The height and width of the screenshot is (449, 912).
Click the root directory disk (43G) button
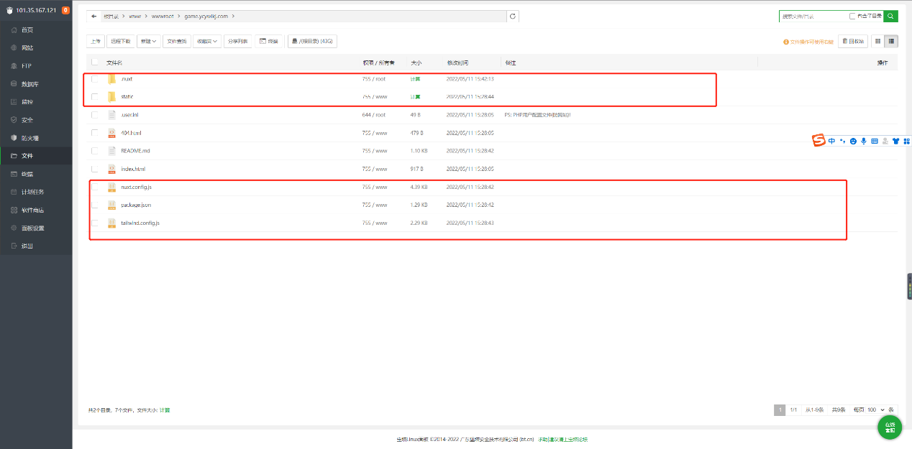tap(312, 42)
